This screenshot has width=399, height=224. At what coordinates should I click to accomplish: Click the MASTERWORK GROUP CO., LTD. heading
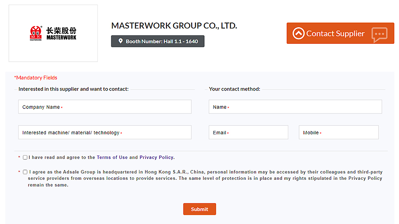click(x=174, y=26)
